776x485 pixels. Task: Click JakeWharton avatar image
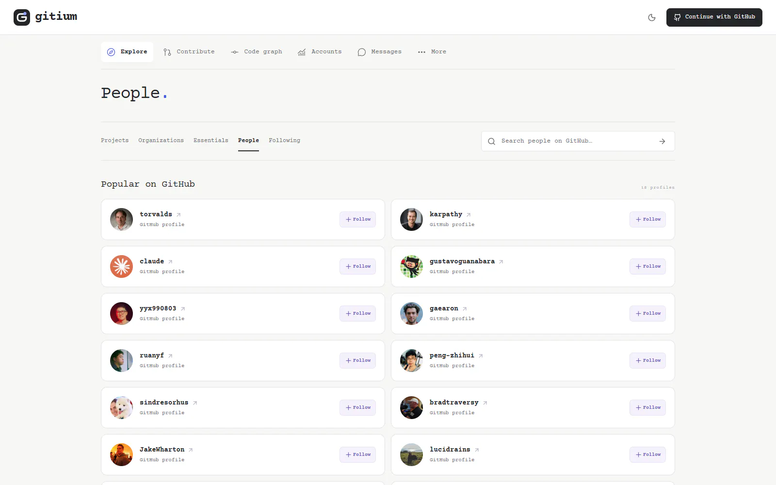point(121,455)
